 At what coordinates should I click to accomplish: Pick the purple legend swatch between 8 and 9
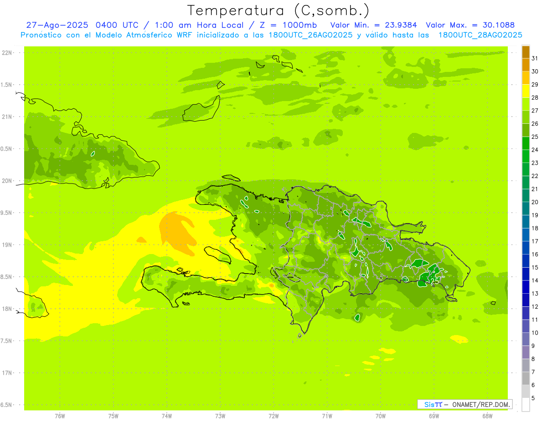526,352
